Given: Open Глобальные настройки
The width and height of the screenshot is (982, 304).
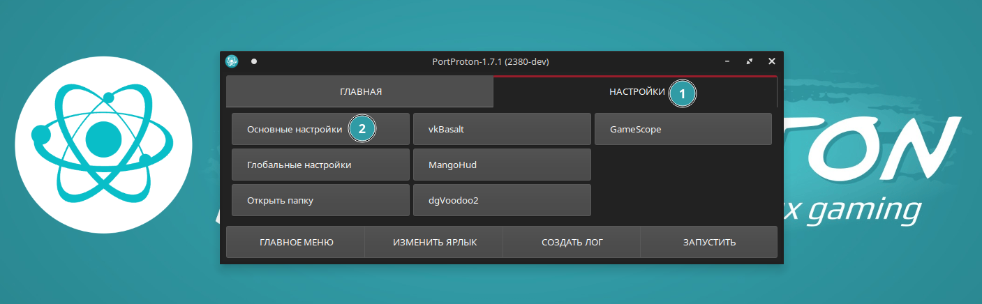Looking at the screenshot, I should click(x=320, y=165).
